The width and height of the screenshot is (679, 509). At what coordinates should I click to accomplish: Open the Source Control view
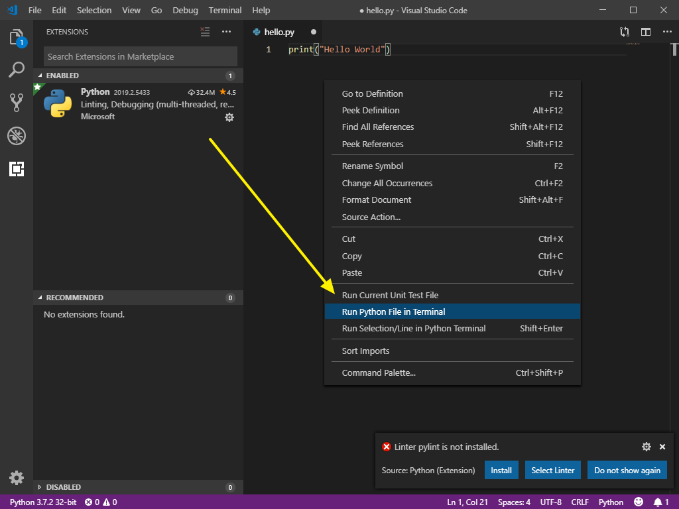click(17, 102)
